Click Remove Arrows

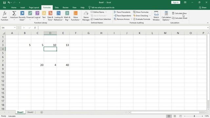pyautogui.click(x=122, y=19)
